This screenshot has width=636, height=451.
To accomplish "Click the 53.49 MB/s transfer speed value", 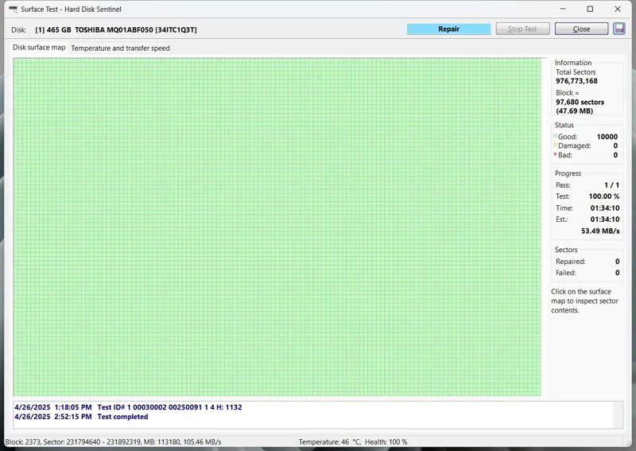I will click(x=600, y=231).
